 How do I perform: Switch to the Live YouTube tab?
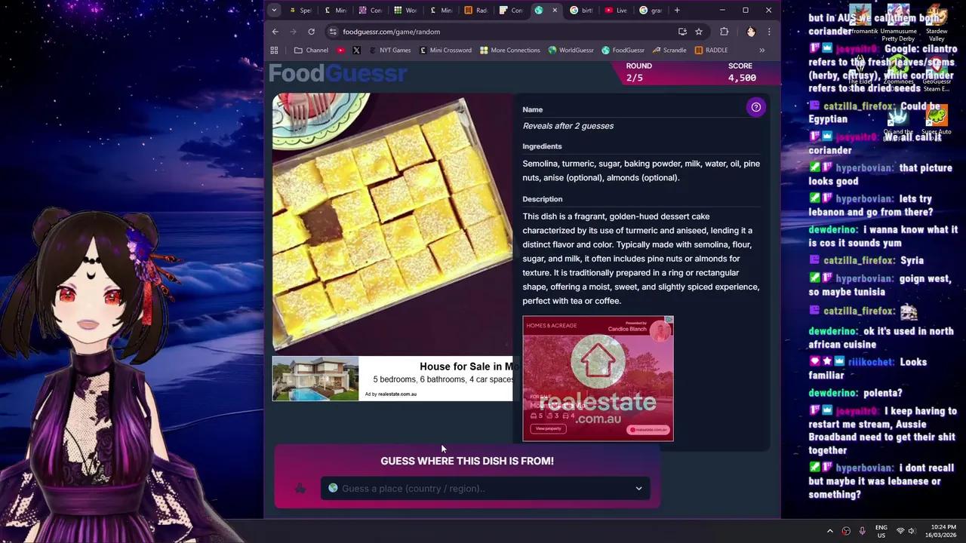(616, 10)
